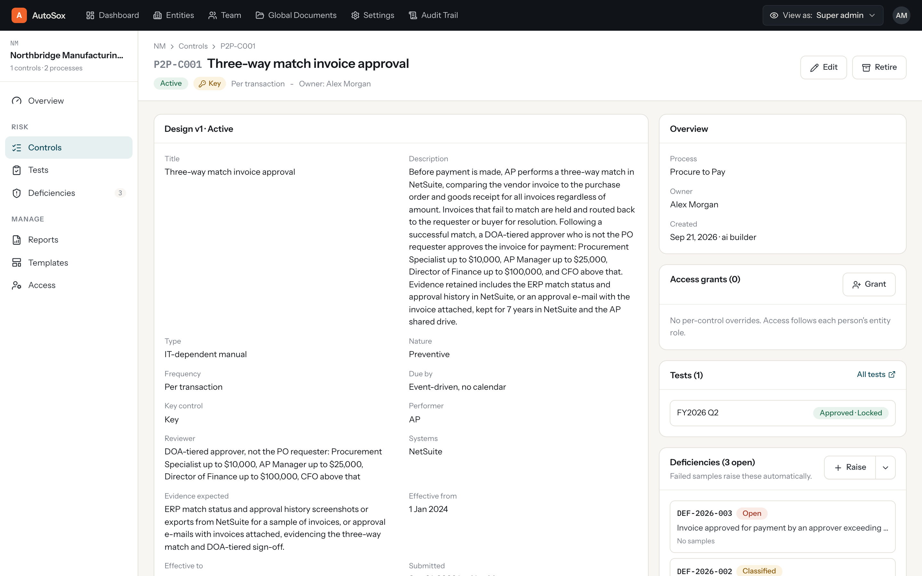The width and height of the screenshot is (922, 576).
Task: Click the Grant access button
Action: (869, 284)
